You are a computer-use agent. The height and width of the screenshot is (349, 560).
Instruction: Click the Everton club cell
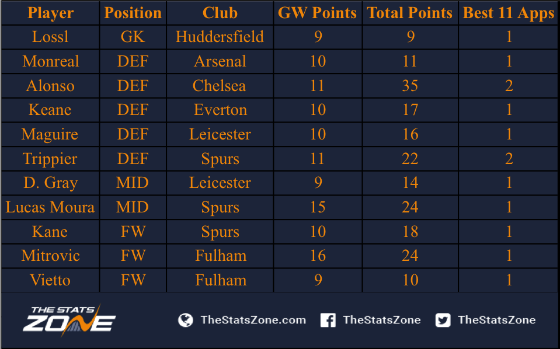[220, 110]
